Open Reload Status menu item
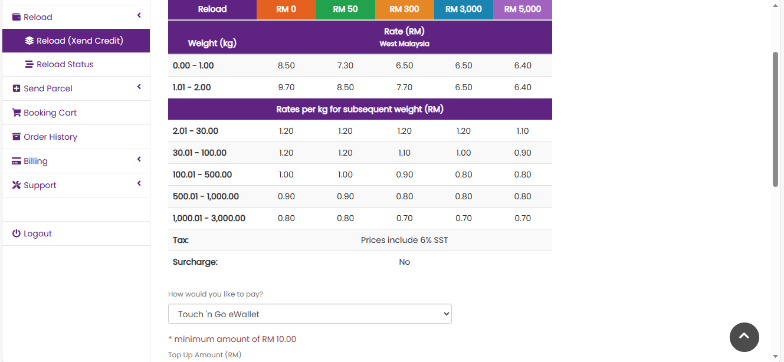 tap(65, 64)
